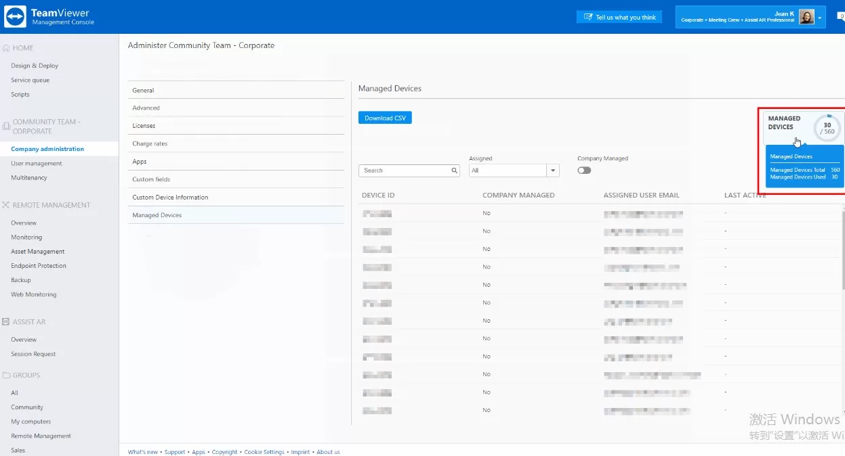
Task: Select Custom Device Information tab
Action: [170, 198]
